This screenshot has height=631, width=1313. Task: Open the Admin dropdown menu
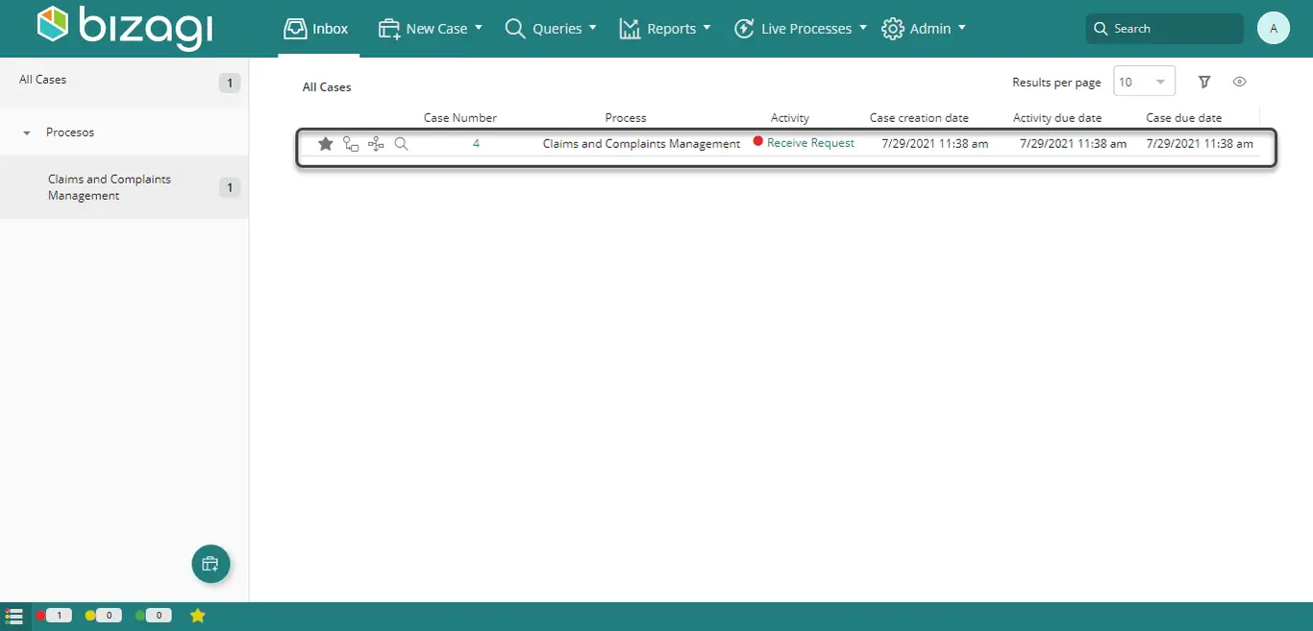(x=924, y=29)
